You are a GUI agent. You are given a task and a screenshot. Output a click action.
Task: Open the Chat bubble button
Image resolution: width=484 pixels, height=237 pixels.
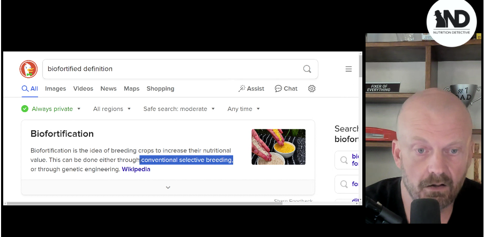click(286, 89)
